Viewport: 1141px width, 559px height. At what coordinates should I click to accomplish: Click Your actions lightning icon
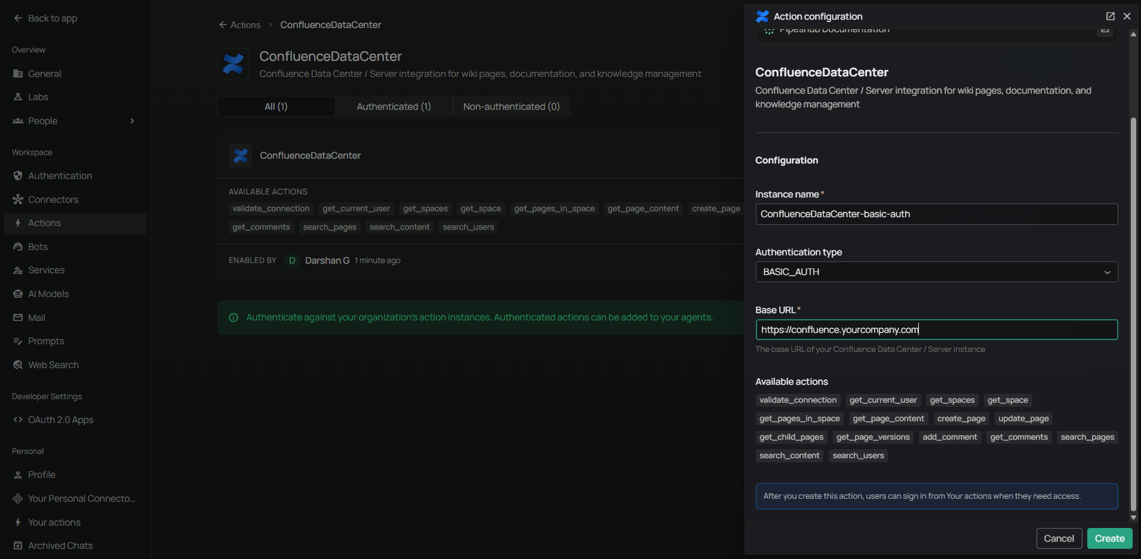[18, 523]
